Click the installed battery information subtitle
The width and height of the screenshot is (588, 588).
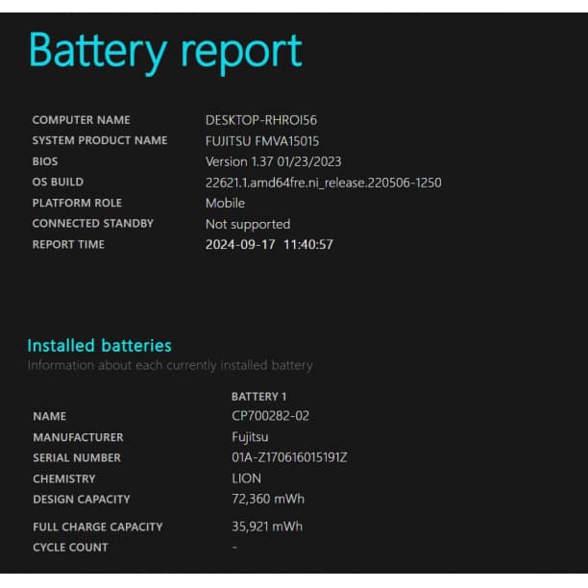click(x=169, y=365)
